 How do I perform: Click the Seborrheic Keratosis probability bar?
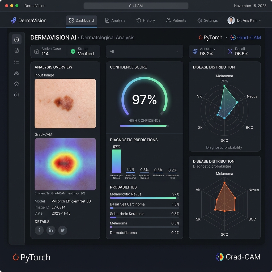pos(144,218)
